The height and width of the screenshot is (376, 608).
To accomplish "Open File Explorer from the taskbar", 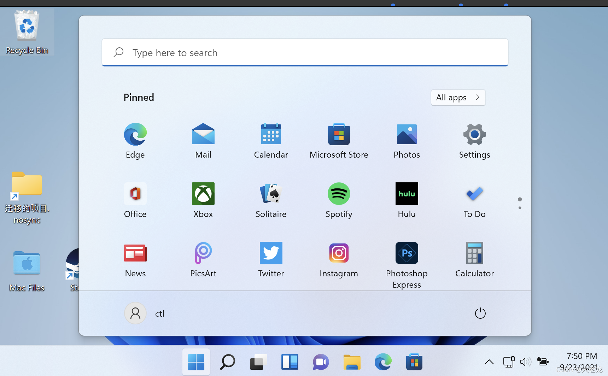I will click(352, 362).
